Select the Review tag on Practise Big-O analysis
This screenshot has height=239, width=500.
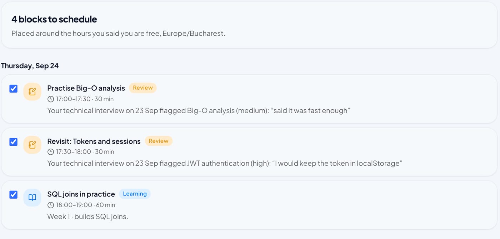[142, 88]
